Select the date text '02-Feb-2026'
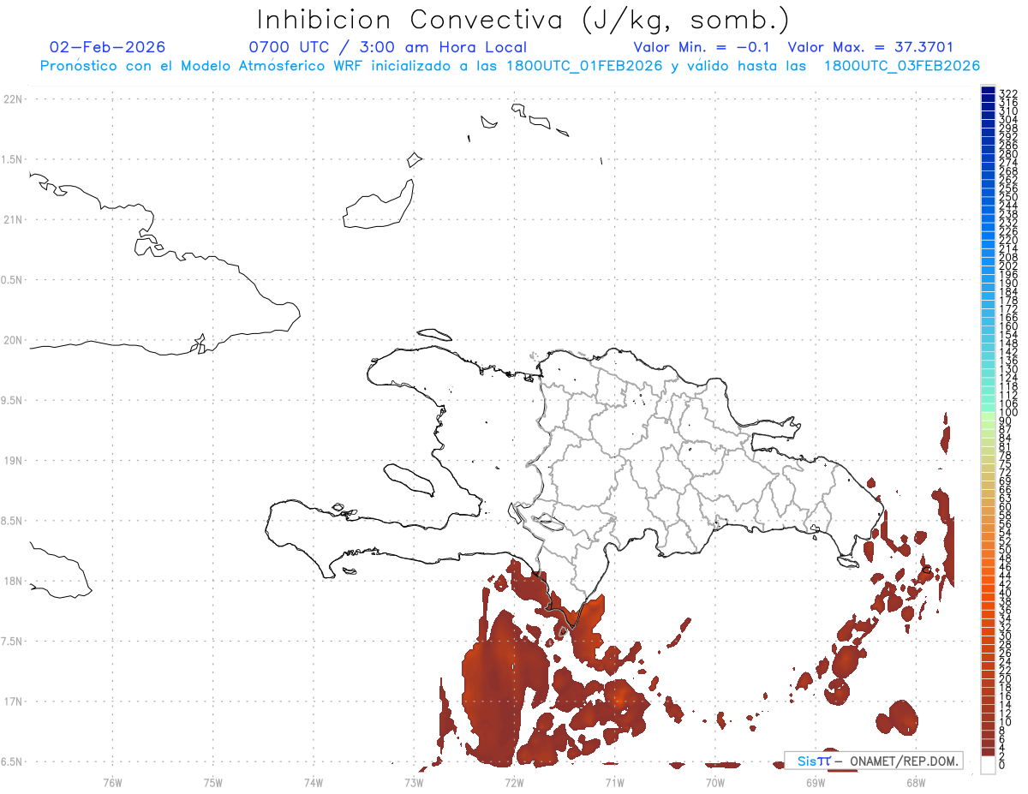1028x794 pixels. 108,47
